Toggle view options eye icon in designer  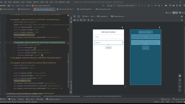tap(74, 20)
